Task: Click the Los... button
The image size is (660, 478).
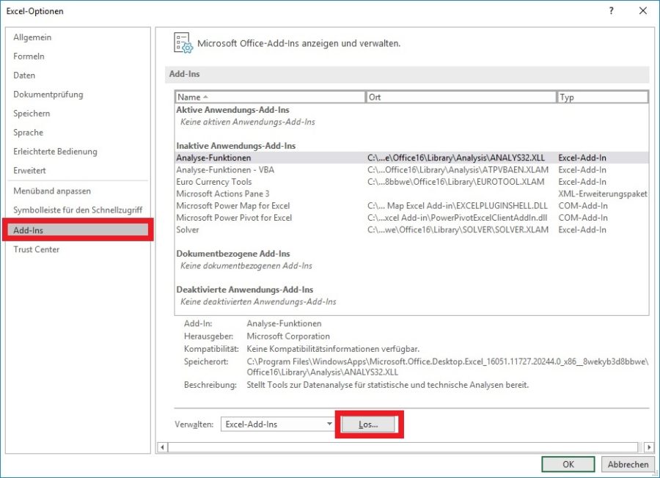Action: pyautogui.click(x=370, y=424)
